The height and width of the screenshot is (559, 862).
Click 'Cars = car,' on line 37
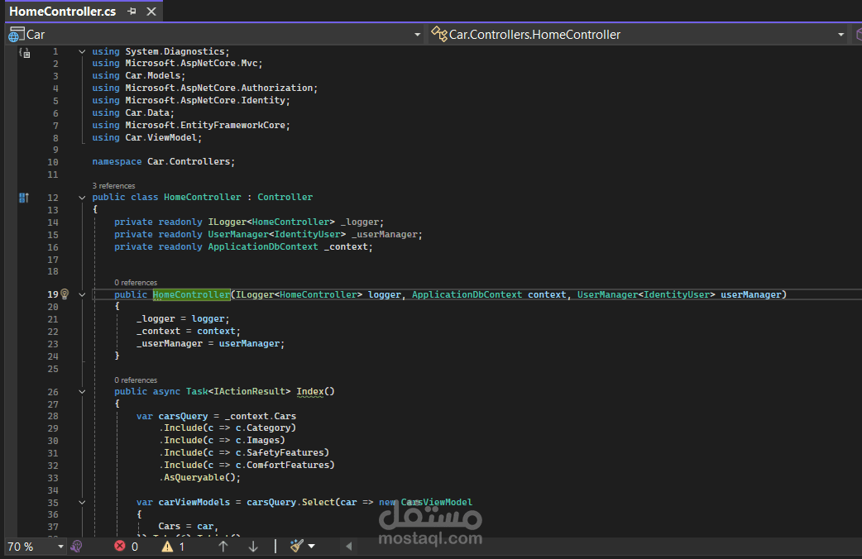[189, 526]
